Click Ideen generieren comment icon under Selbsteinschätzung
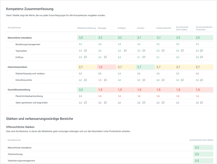 click(86, 103)
